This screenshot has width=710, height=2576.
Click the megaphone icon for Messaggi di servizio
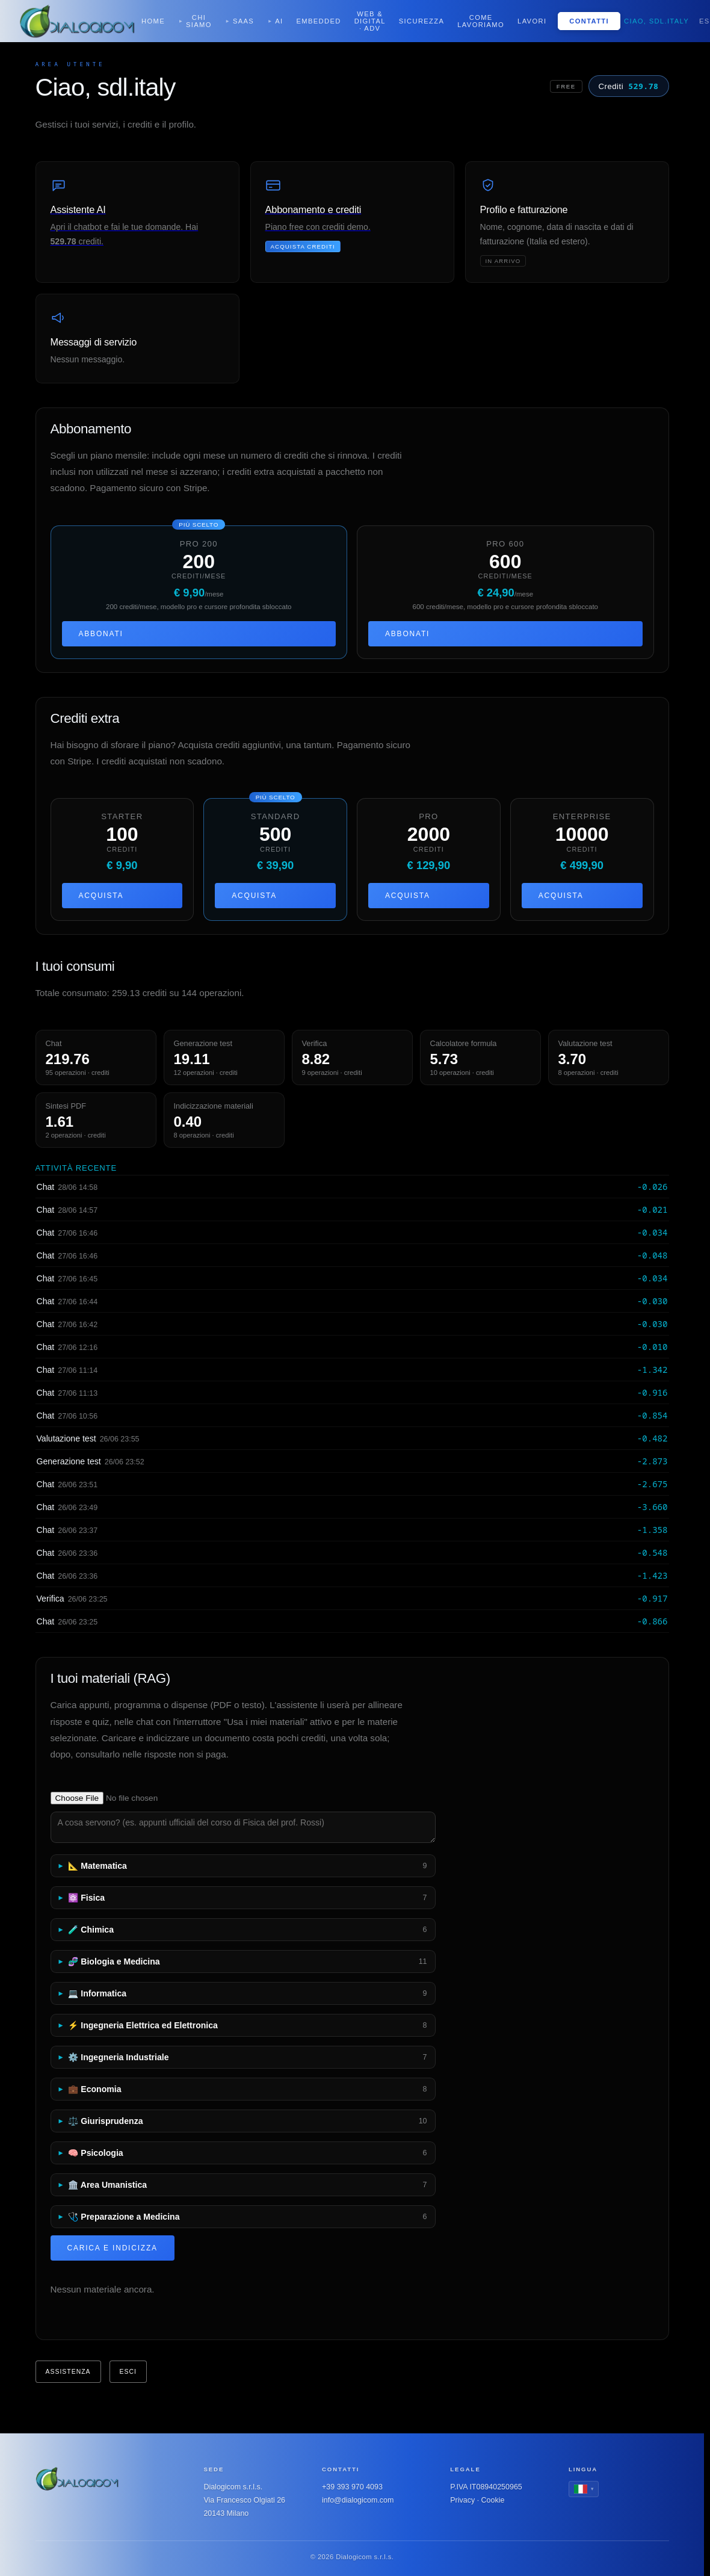click(x=58, y=317)
